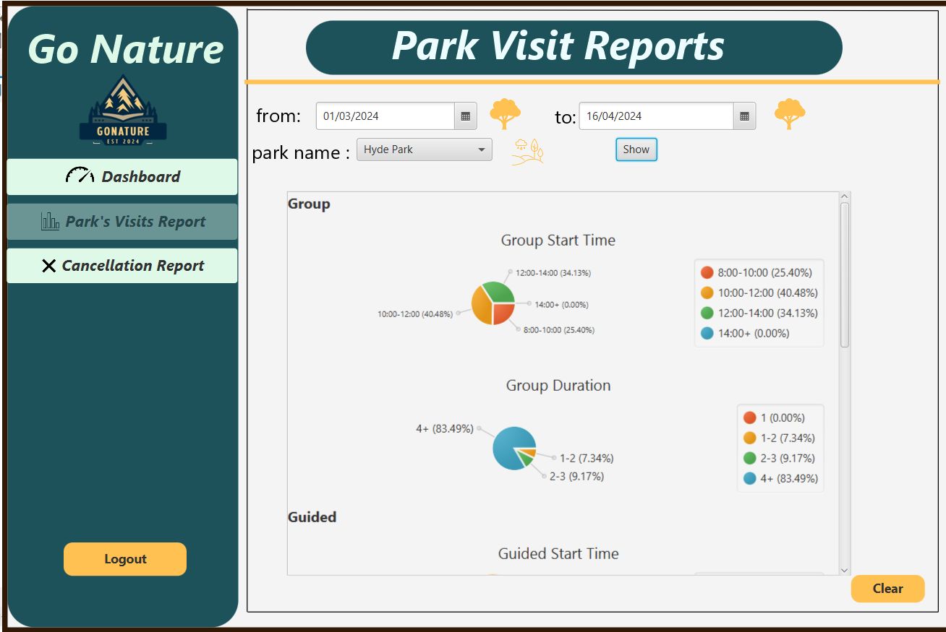946x632 pixels.
Task: Click the orange tree icon beside from date
Action: pos(505,114)
